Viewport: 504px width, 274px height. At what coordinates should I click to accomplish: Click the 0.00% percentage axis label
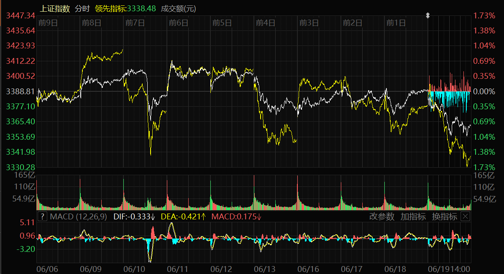(x=484, y=91)
